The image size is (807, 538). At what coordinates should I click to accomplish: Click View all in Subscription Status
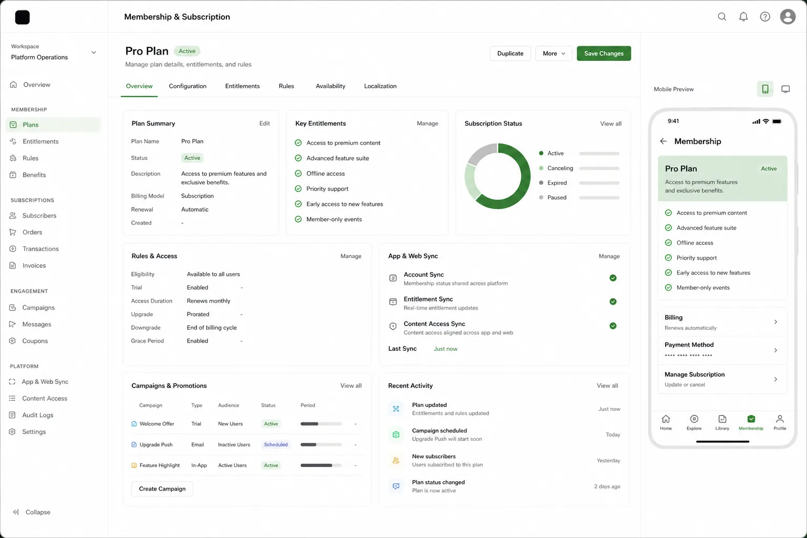pyautogui.click(x=611, y=123)
